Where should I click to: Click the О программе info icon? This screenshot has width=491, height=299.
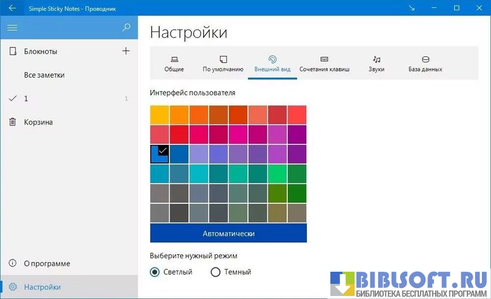click(x=12, y=263)
